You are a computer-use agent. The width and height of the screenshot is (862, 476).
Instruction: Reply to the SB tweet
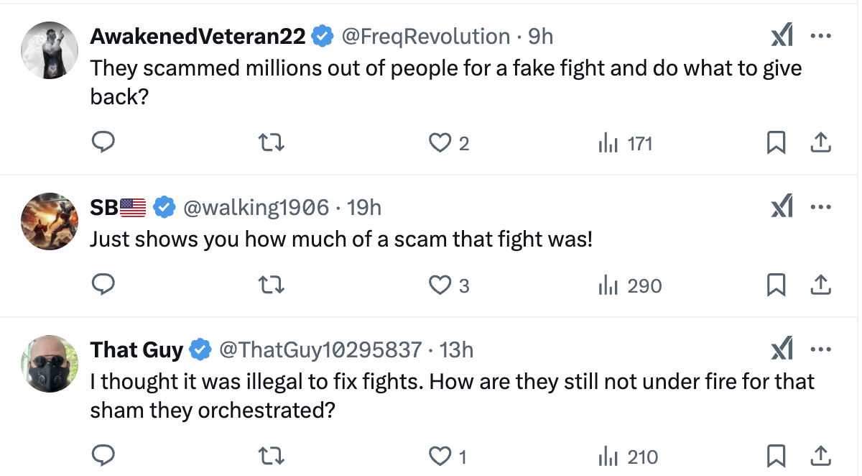pyautogui.click(x=104, y=285)
